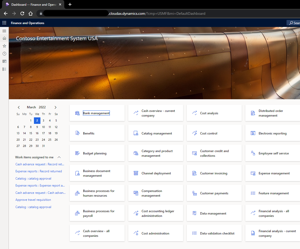Open the Cash overview - current company tile
Image resolution: width=300 pixels, height=249 pixels.
pyautogui.click(x=155, y=113)
